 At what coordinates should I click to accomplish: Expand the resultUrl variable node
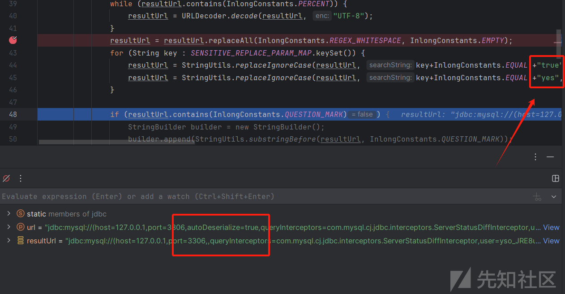pyautogui.click(x=9, y=241)
